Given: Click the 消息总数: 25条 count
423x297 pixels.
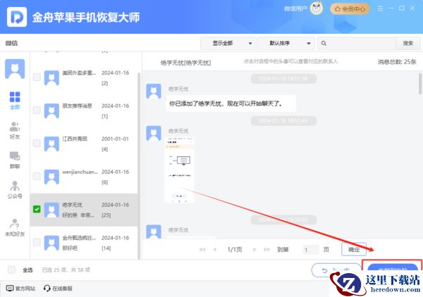Looking at the screenshot, I should pyautogui.click(x=397, y=62).
